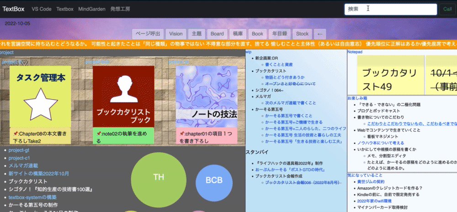This screenshot has height=212, width=457.
Task: Open the ノートの技法 cover card
Action: (x=207, y=96)
